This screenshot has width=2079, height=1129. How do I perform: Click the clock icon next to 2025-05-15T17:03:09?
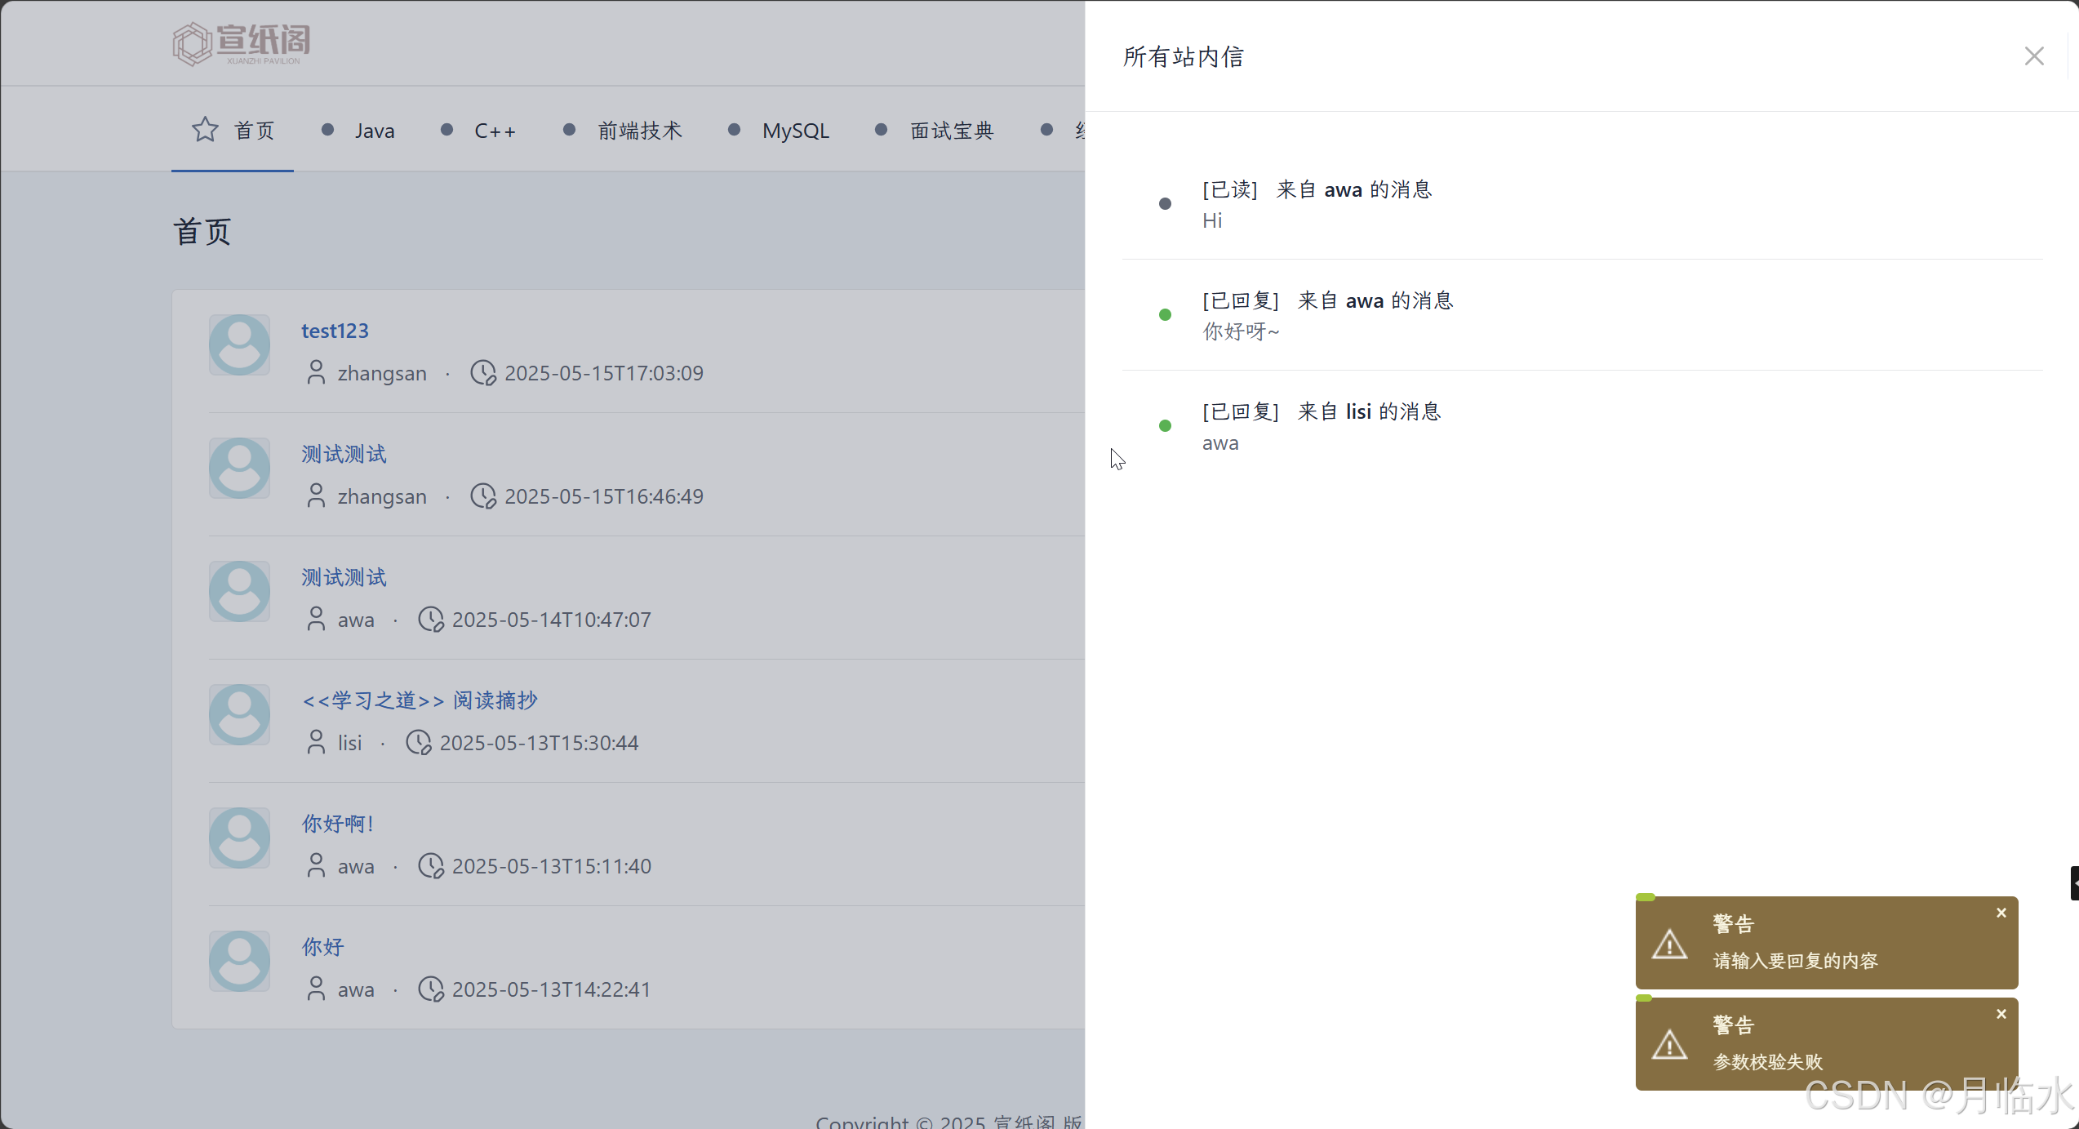pos(483,373)
